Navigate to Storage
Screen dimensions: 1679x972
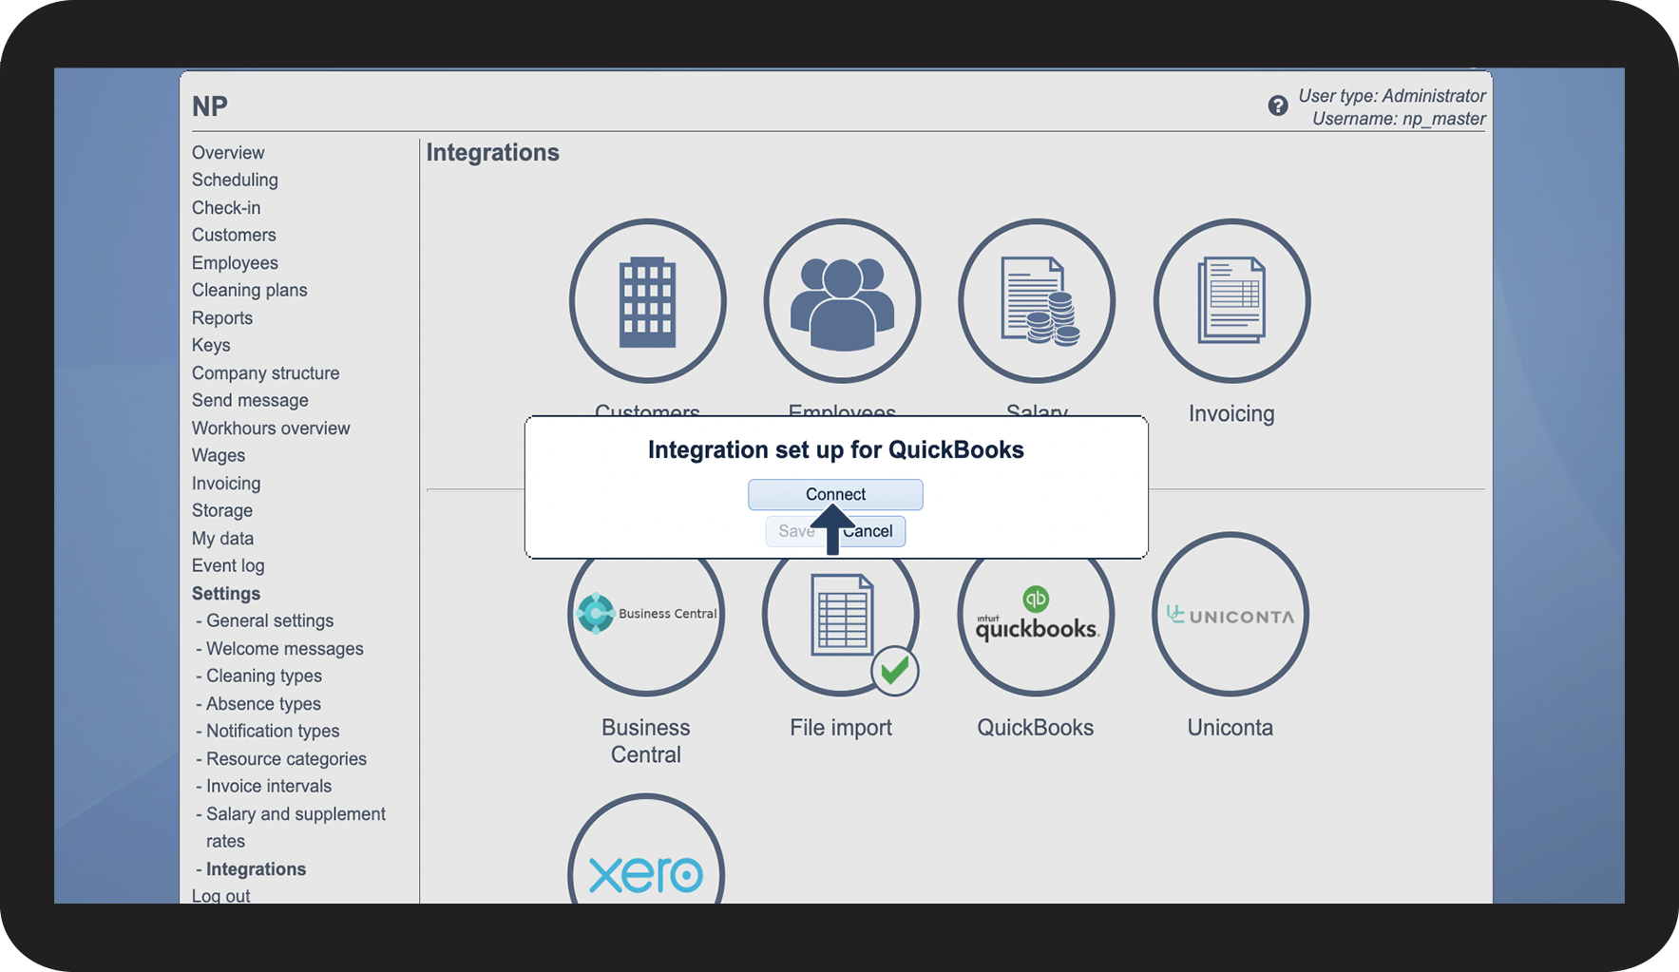(x=222, y=511)
